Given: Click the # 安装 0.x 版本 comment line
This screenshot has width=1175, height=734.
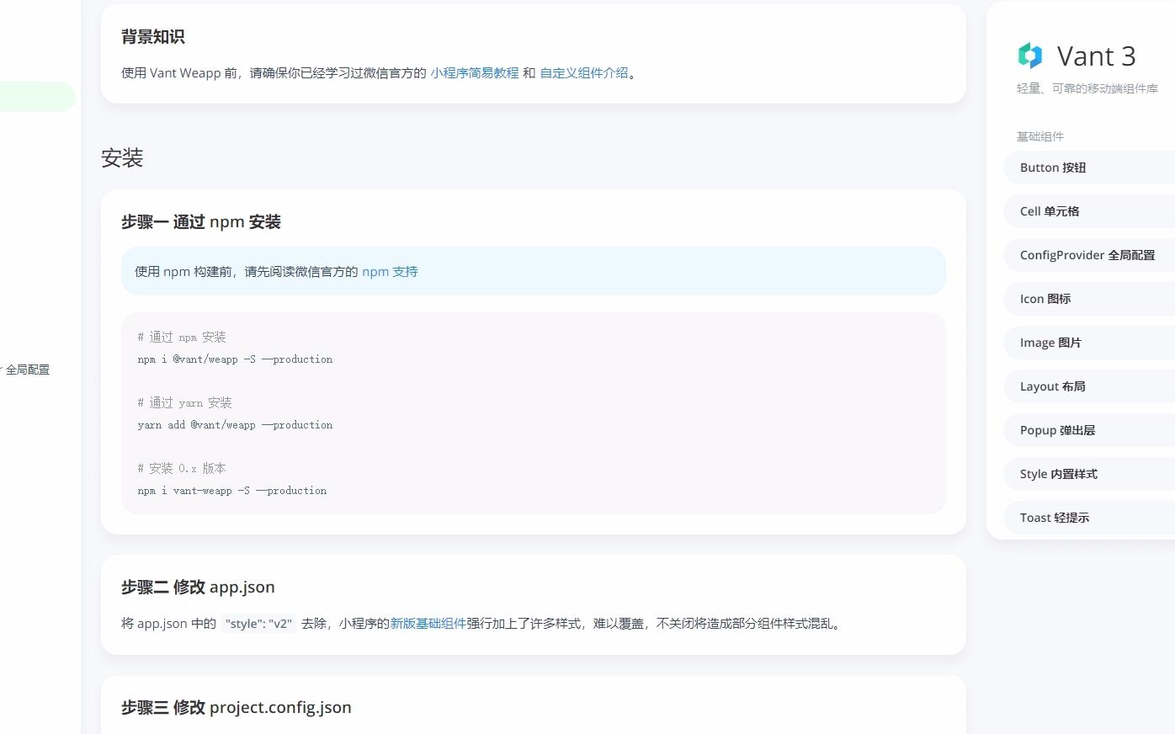Looking at the screenshot, I should (x=182, y=469).
